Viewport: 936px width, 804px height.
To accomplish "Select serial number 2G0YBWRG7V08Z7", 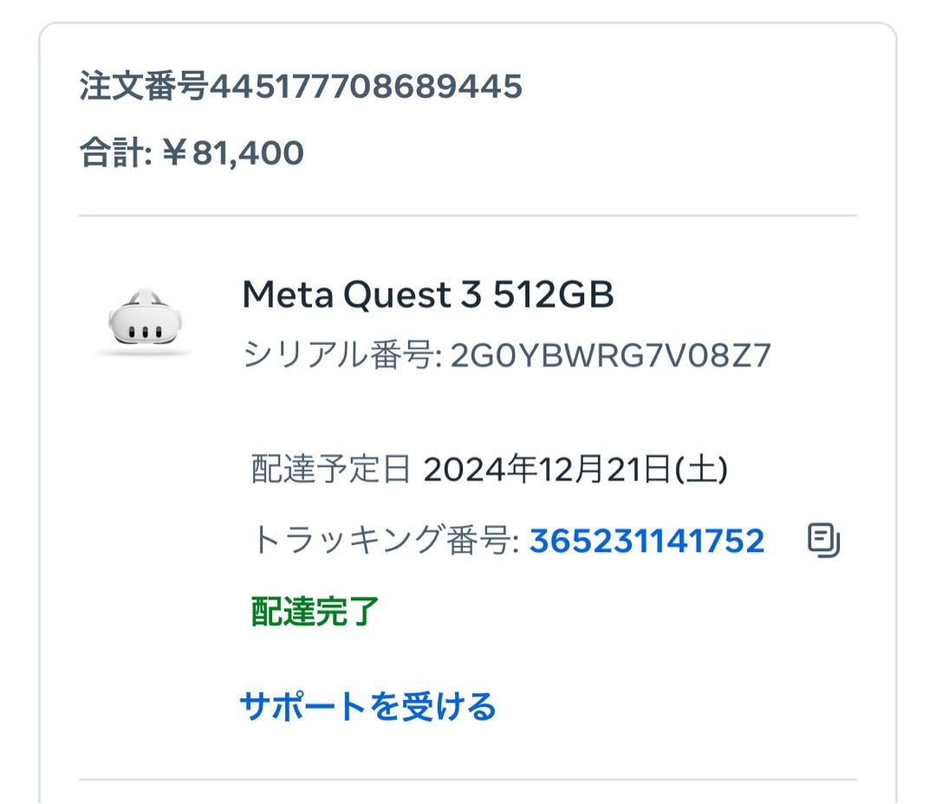I will click(608, 353).
